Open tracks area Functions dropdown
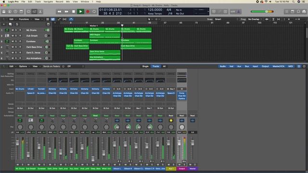 pyautogui.click(x=25, y=19)
